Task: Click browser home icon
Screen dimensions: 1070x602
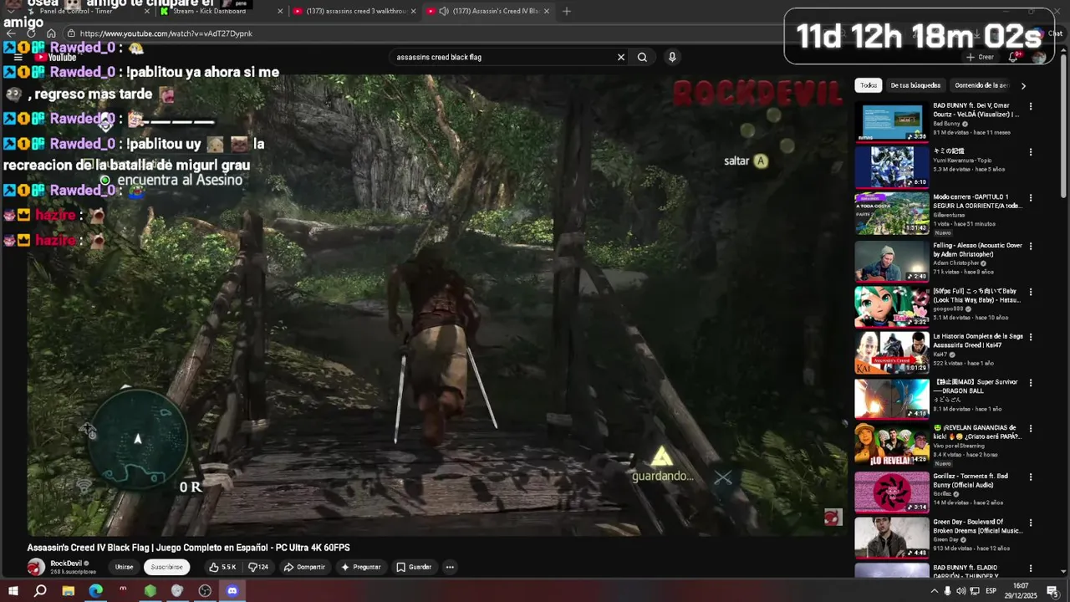Action: [x=51, y=33]
